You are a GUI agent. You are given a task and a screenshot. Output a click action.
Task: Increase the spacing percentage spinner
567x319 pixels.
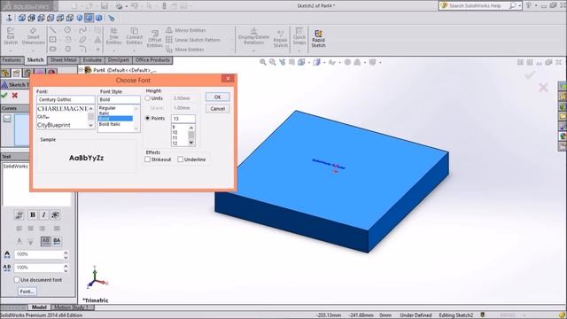click(66, 266)
